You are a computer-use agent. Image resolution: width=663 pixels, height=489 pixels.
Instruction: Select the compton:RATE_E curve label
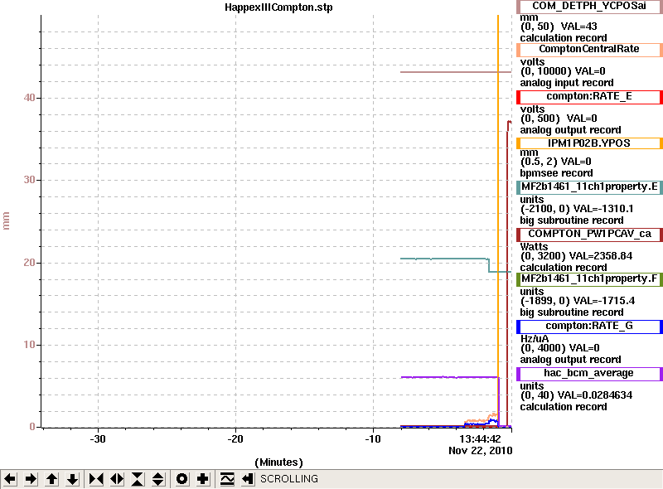(589, 97)
